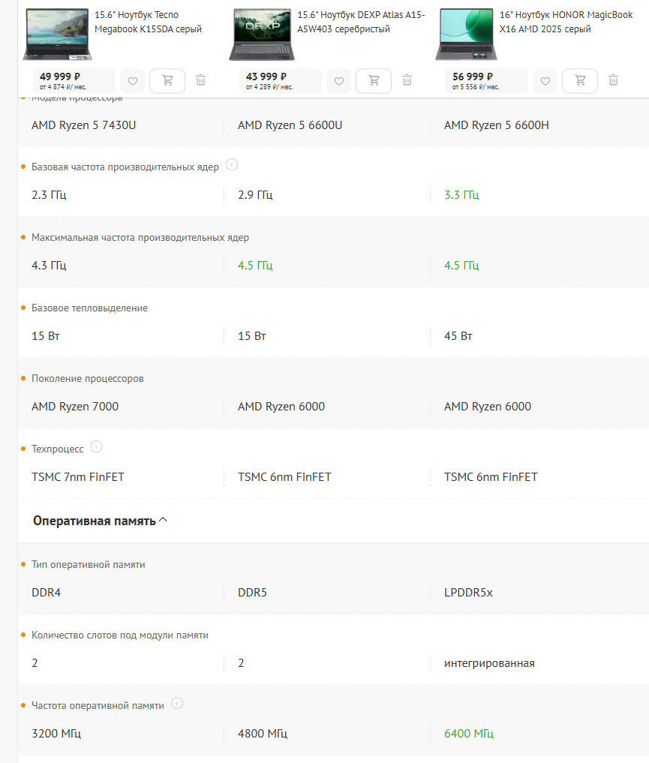Add Tecno Megabook K15SDA to favorites
649x763 pixels.
[132, 81]
